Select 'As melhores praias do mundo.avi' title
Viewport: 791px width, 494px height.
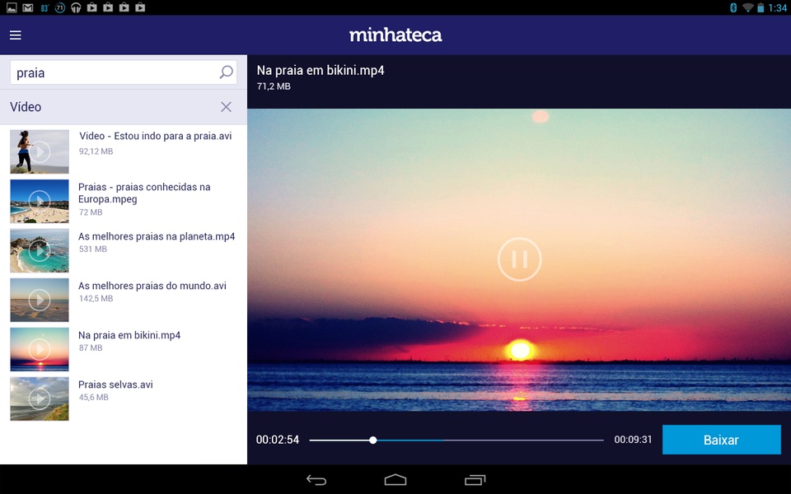[152, 286]
